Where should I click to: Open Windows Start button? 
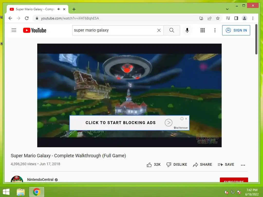[x=6, y=192]
